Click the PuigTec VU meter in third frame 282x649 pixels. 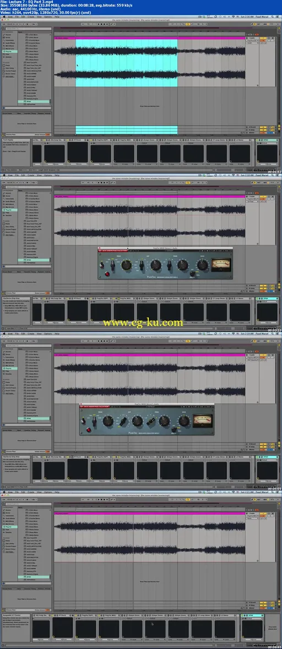tap(202, 421)
